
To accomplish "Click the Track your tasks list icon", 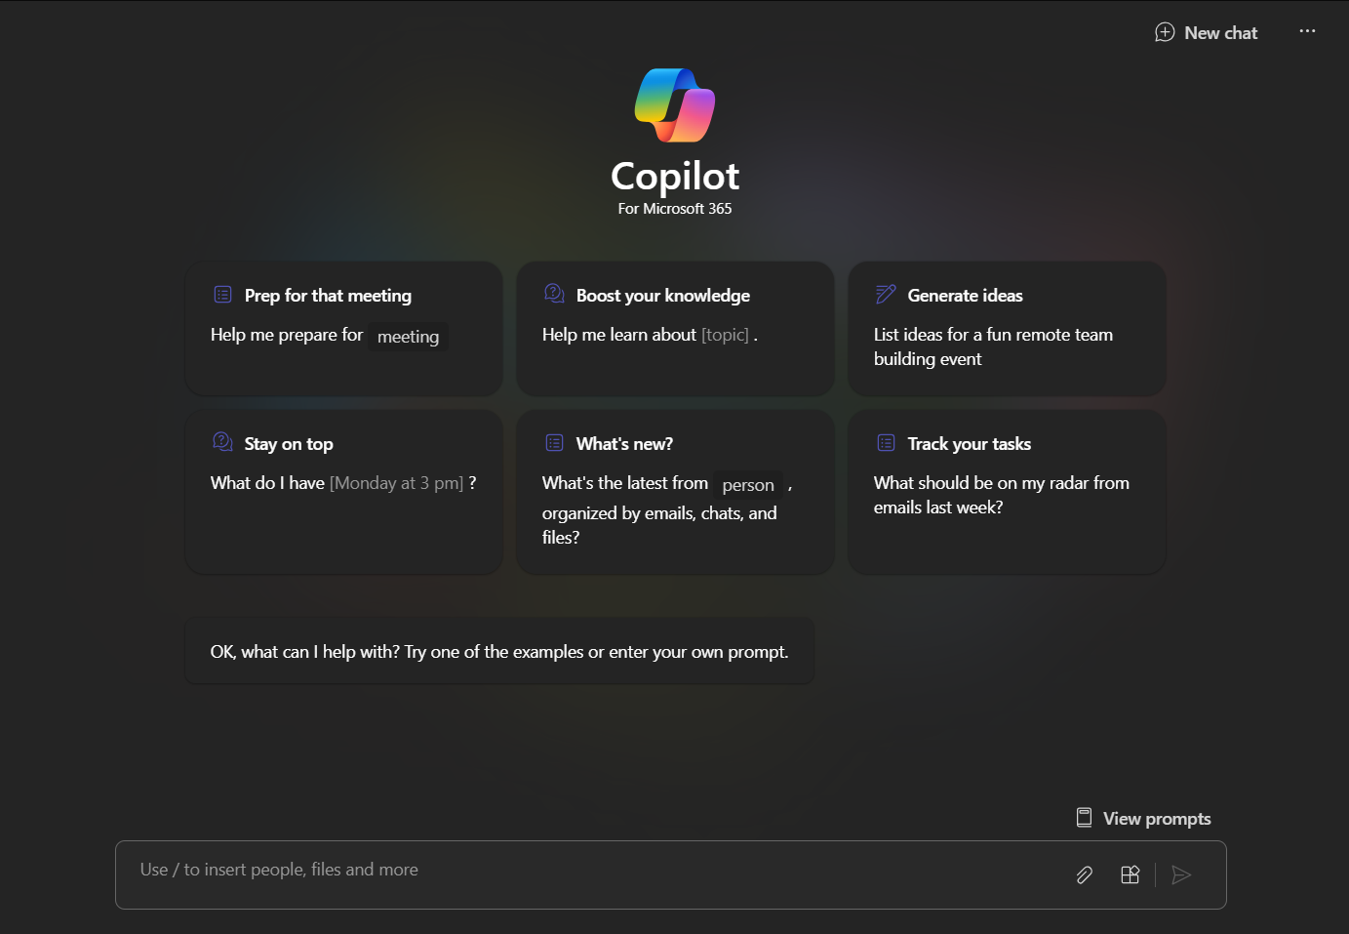I will [x=885, y=442].
